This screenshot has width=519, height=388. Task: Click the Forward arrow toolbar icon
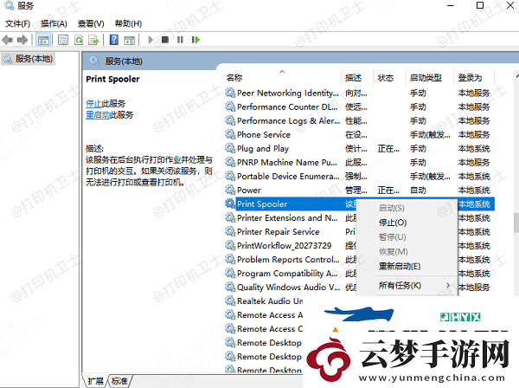pos(22,40)
